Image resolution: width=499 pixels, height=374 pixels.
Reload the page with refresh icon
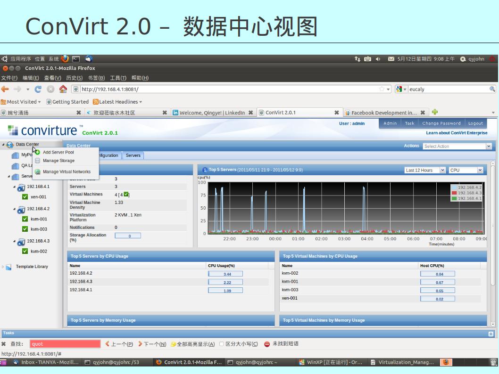click(37, 89)
